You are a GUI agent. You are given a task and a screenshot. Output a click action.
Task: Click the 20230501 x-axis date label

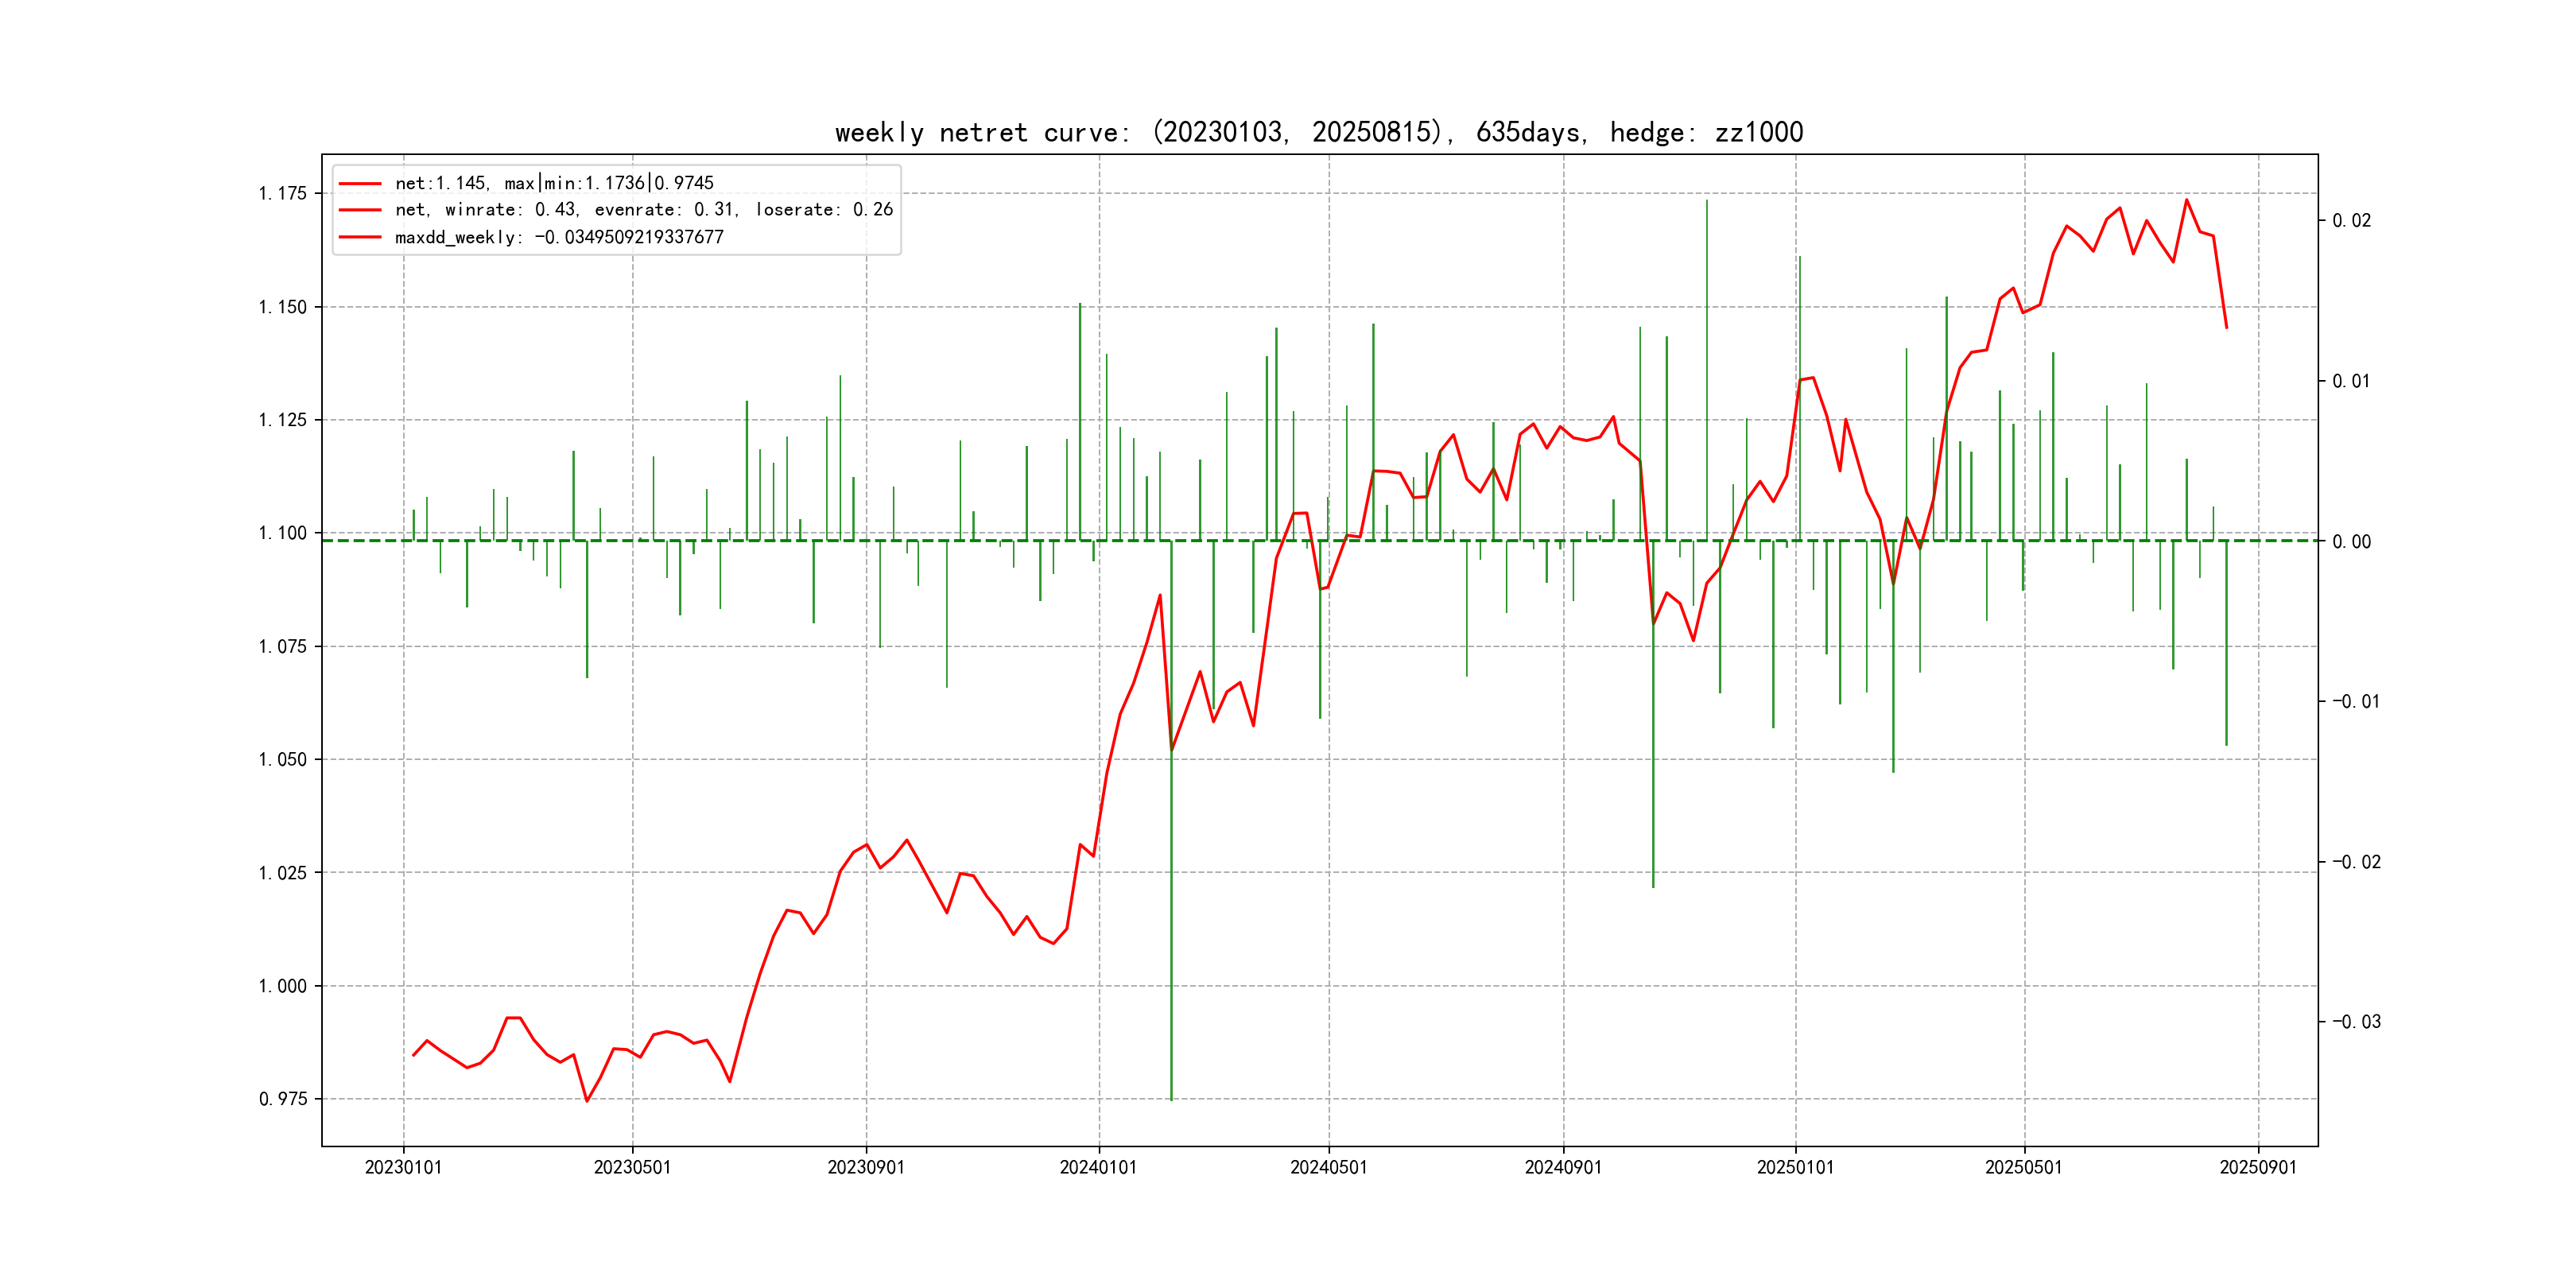point(632,1167)
